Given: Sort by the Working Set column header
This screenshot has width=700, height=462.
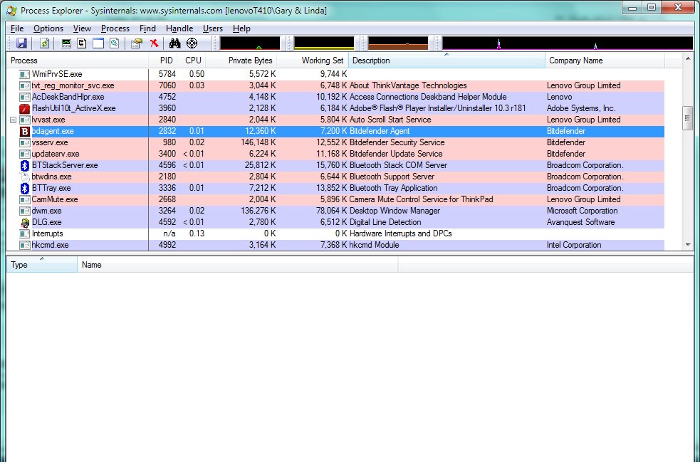Looking at the screenshot, I should [313, 61].
